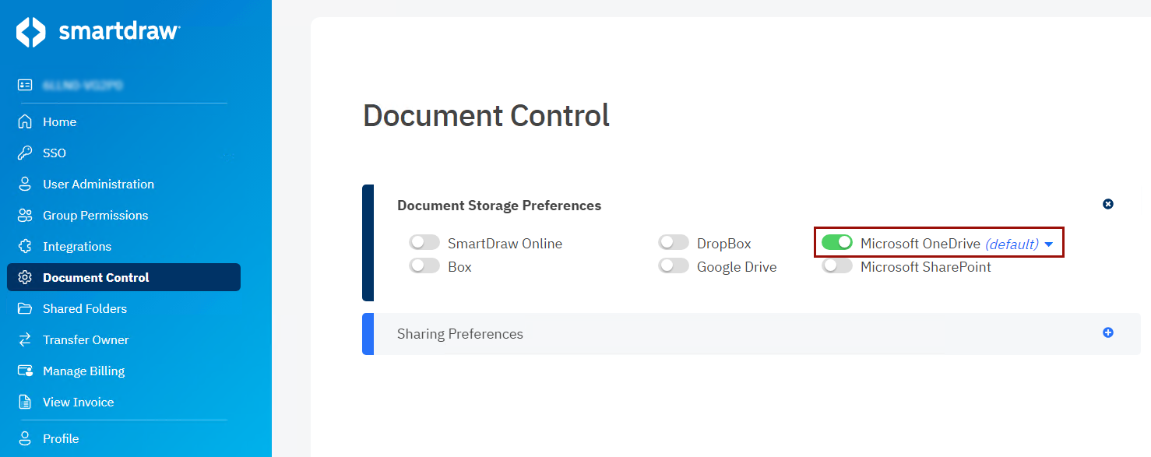The width and height of the screenshot is (1151, 457).
Task: Turn on the Google Drive toggle
Action: (673, 265)
